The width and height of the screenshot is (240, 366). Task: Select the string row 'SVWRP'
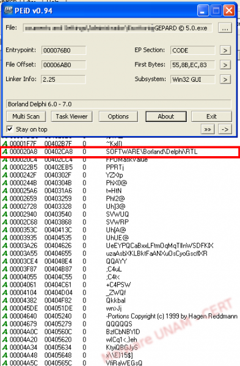(x=117, y=222)
